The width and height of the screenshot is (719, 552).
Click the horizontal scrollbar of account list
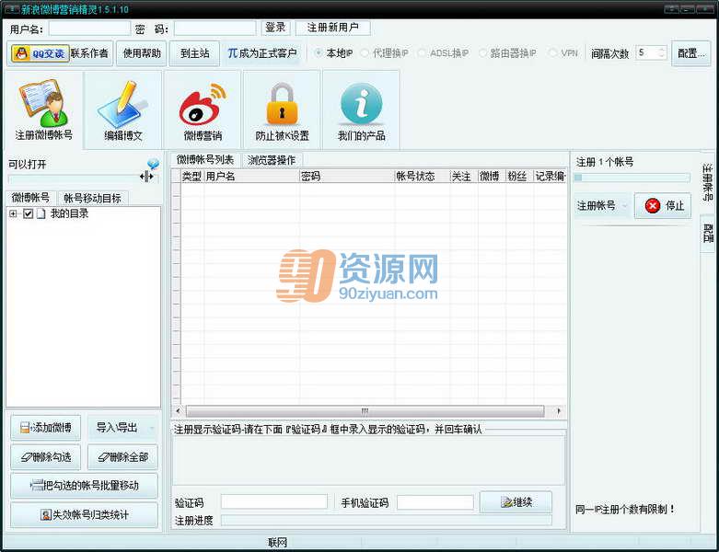365,411
